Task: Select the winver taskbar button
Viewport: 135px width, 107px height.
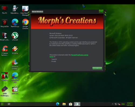Action: click(77, 104)
